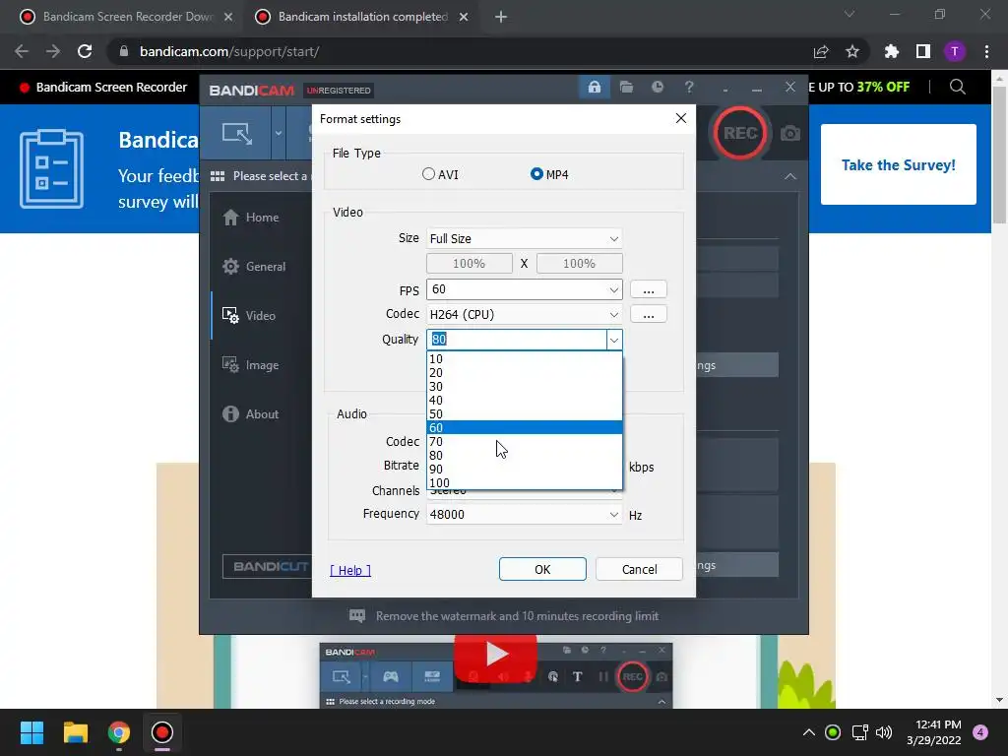
Task: Click the Quality input field showing 80
Action: (x=516, y=340)
